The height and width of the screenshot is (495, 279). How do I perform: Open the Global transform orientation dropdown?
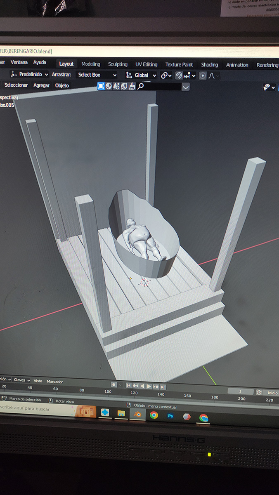click(141, 75)
